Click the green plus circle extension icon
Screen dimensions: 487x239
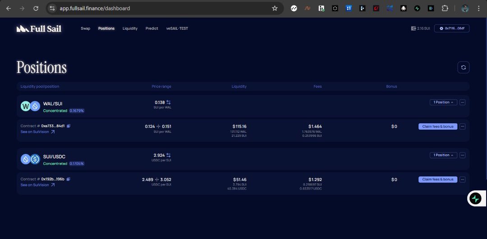pyautogui.click(x=417, y=9)
